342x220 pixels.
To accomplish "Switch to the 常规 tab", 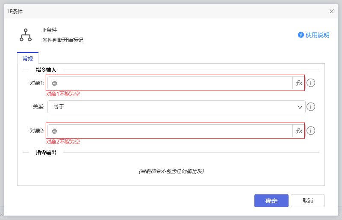I will tap(28, 59).
